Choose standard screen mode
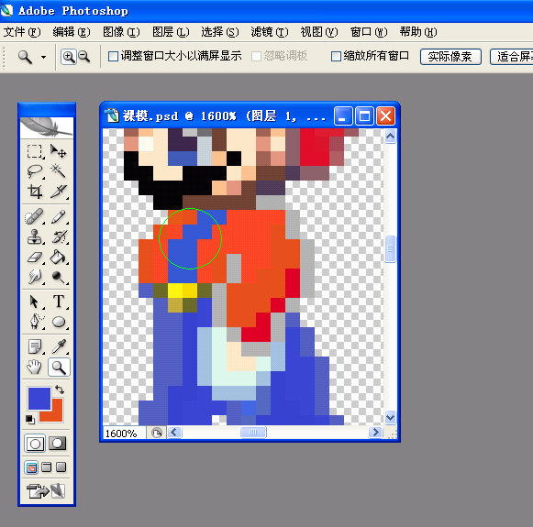Image resolution: width=533 pixels, height=527 pixels. (31, 467)
